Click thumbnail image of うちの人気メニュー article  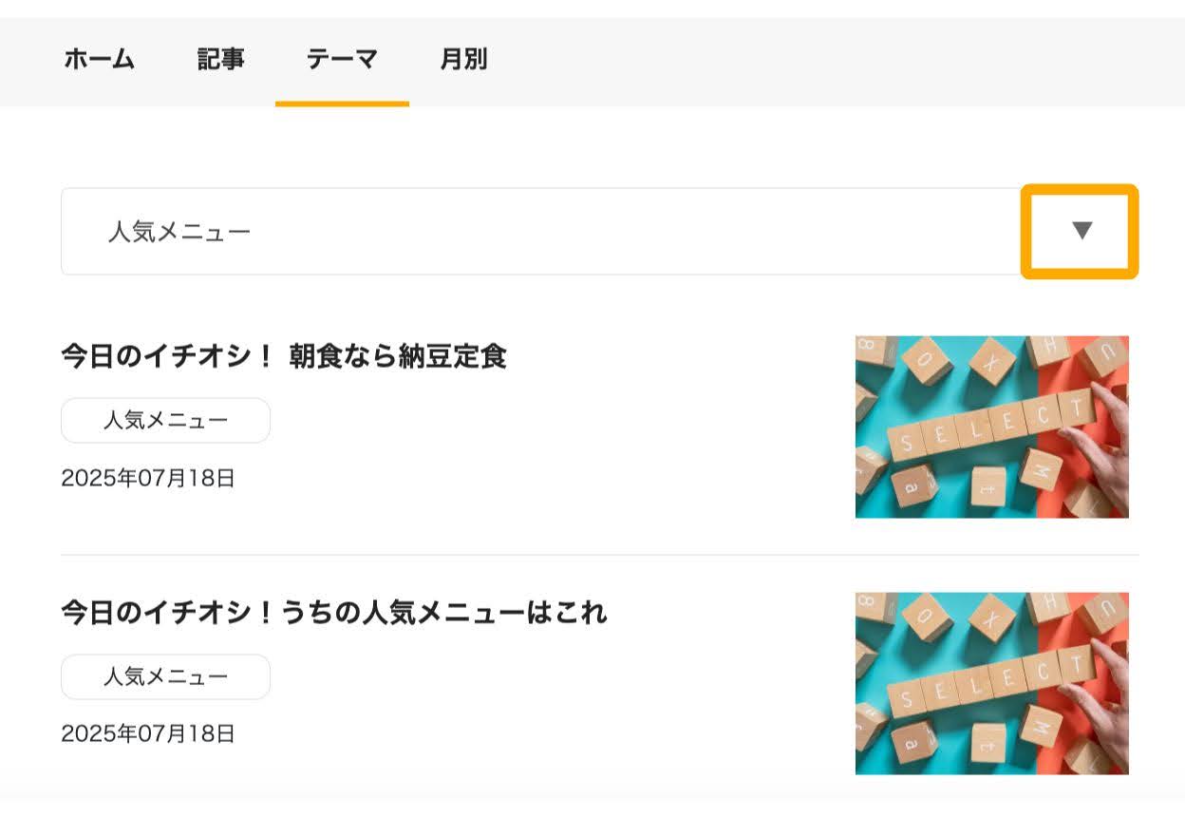[x=992, y=683]
